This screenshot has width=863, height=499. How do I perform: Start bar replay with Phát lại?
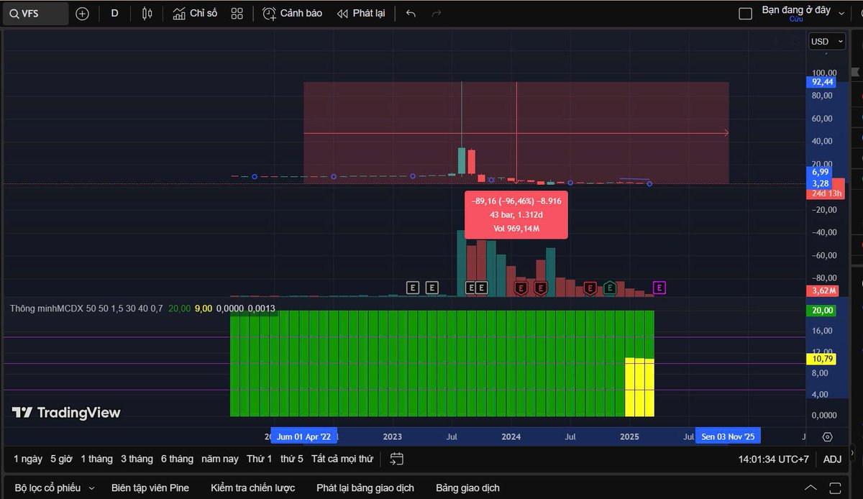361,14
